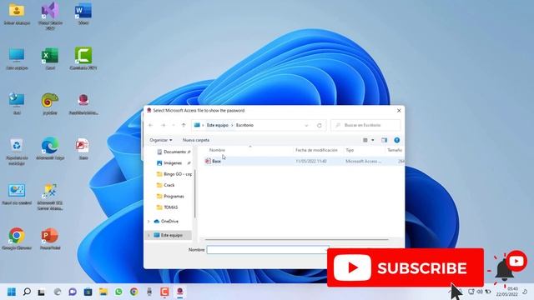Select the Microsoft Edge desktop shortcut
The width and height of the screenshot is (534, 300).
pyautogui.click(x=50, y=148)
